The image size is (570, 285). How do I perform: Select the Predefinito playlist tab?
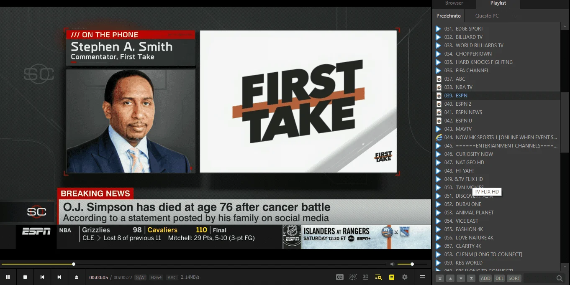[x=449, y=16]
